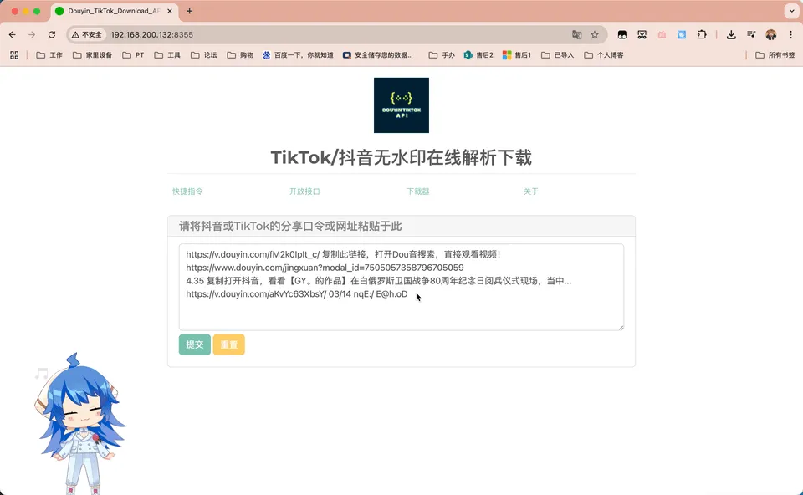The height and width of the screenshot is (495, 803).
Task: Select the '下载器' navigation item
Action: tap(417, 191)
